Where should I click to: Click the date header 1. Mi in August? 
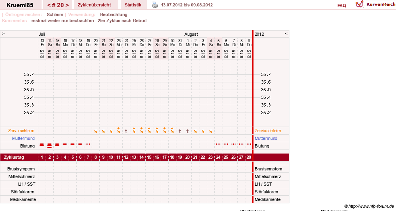[x=188, y=43]
